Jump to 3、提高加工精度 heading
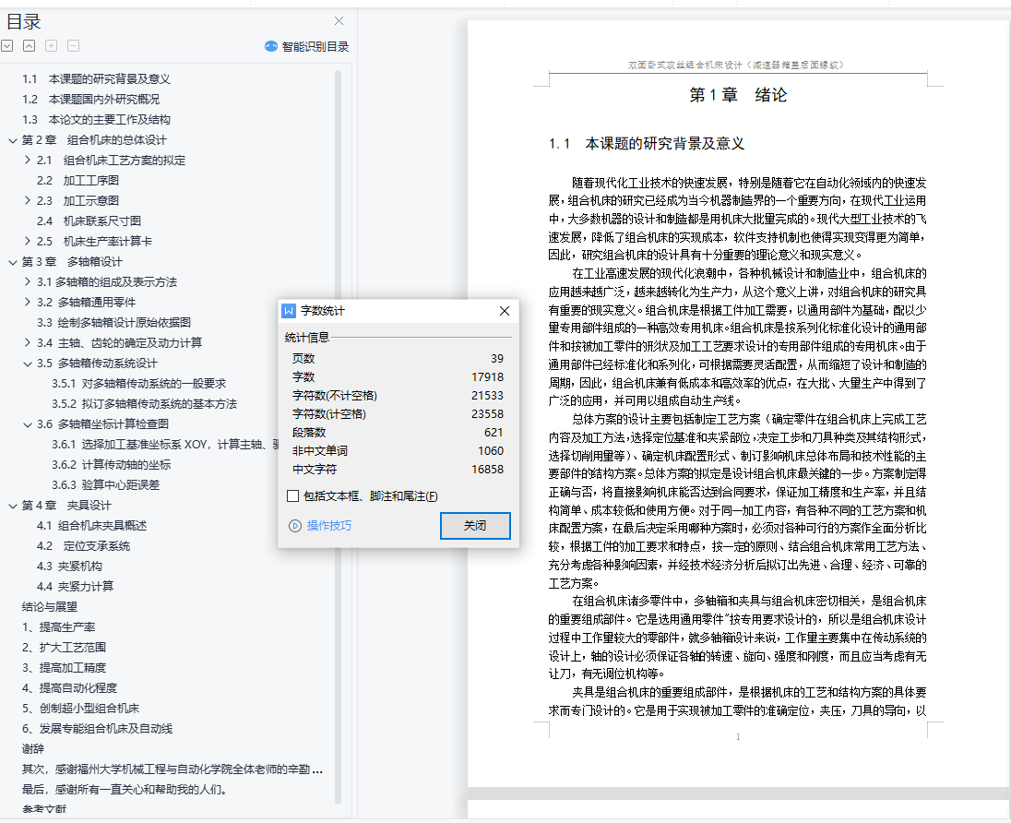The image size is (1011, 823). coord(64,668)
